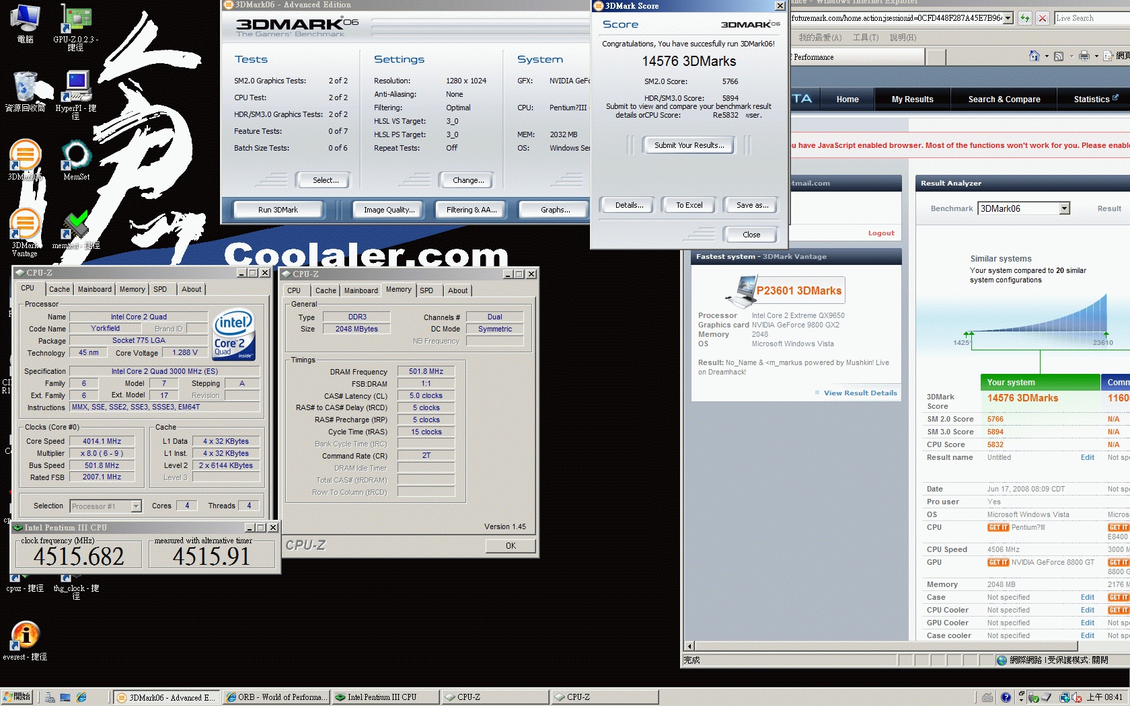Click View Result Details link
1130x706 pixels.
860,393
